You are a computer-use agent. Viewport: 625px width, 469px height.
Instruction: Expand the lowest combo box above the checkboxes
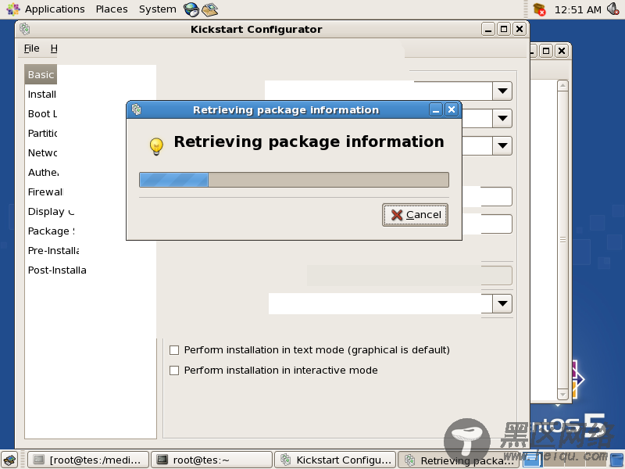click(x=502, y=303)
